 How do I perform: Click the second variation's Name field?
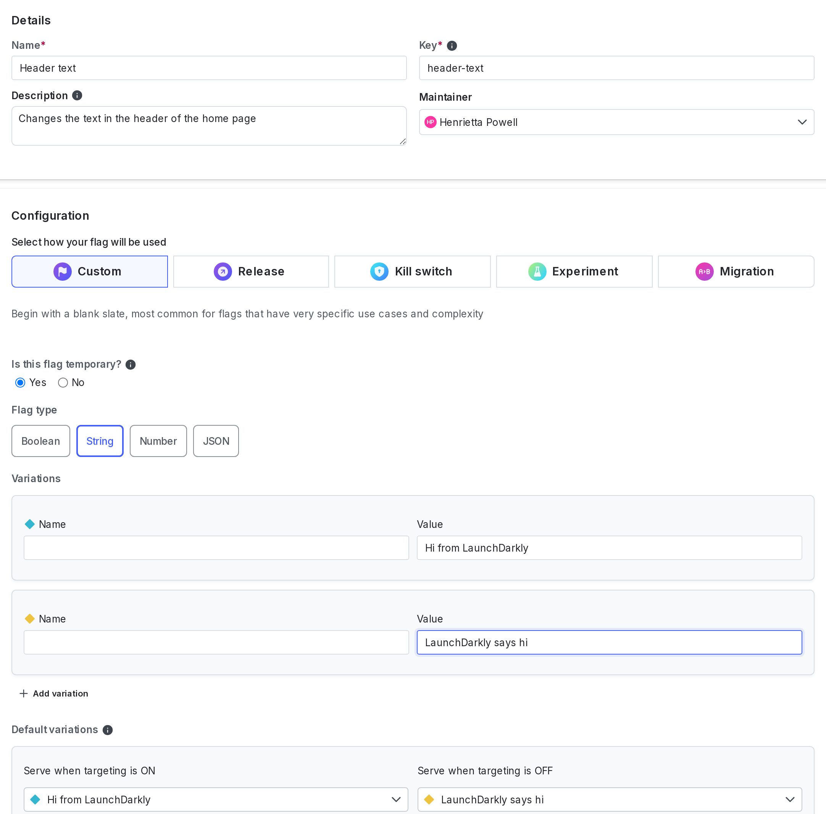tap(216, 642)
